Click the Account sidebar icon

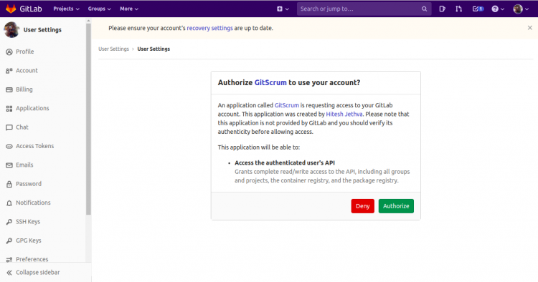point(9,71)
